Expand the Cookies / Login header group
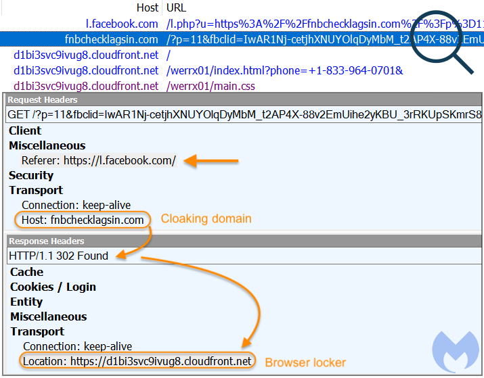This screenshot has width=484, height=378. coord(53,287)
